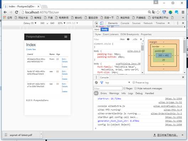188x141 pixels.
Task: Tick the Regex checkbox
Action: [125, 88]
